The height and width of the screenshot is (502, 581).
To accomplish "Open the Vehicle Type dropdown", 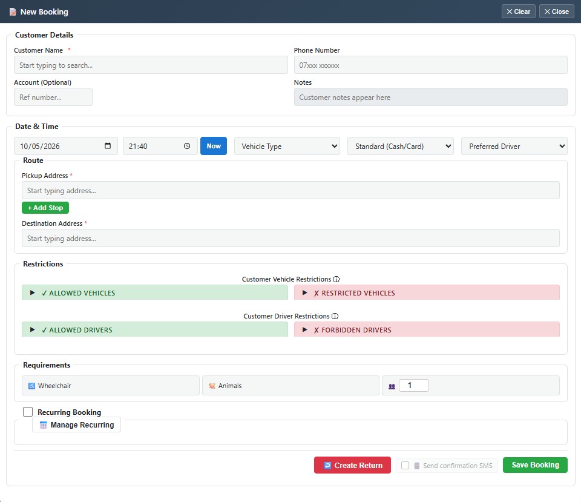I will pyautogui.click(x=287, y=146).
